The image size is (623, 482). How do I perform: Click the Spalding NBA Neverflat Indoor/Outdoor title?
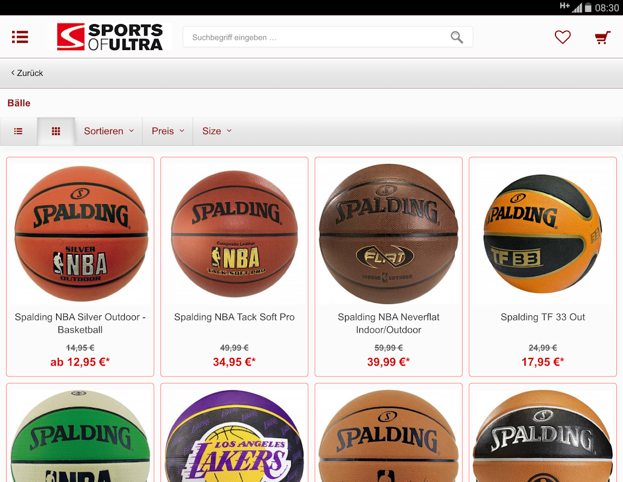click(x=388, y=323)
